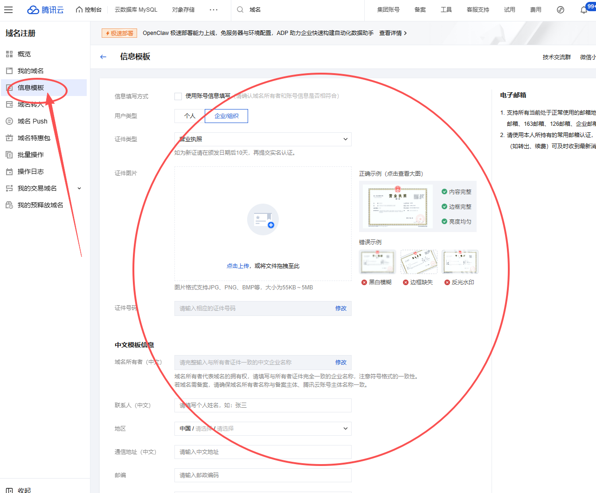The image size is (596, 493).
Task: Click the Tencent Cloud logo
Action: [45, 10]
